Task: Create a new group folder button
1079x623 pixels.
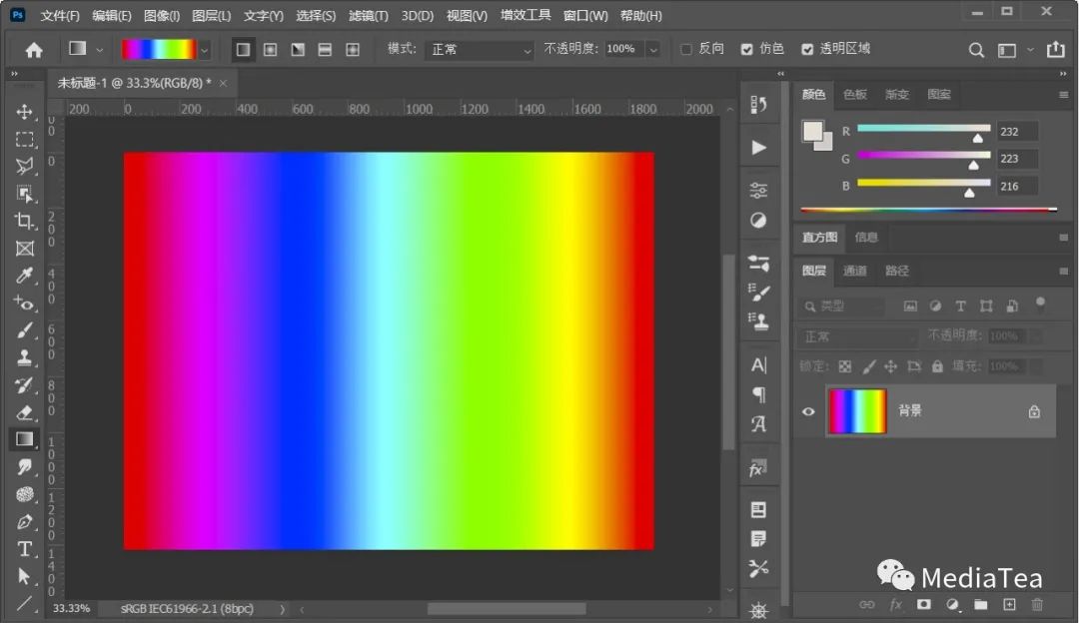Action: [x=981, y=604]
